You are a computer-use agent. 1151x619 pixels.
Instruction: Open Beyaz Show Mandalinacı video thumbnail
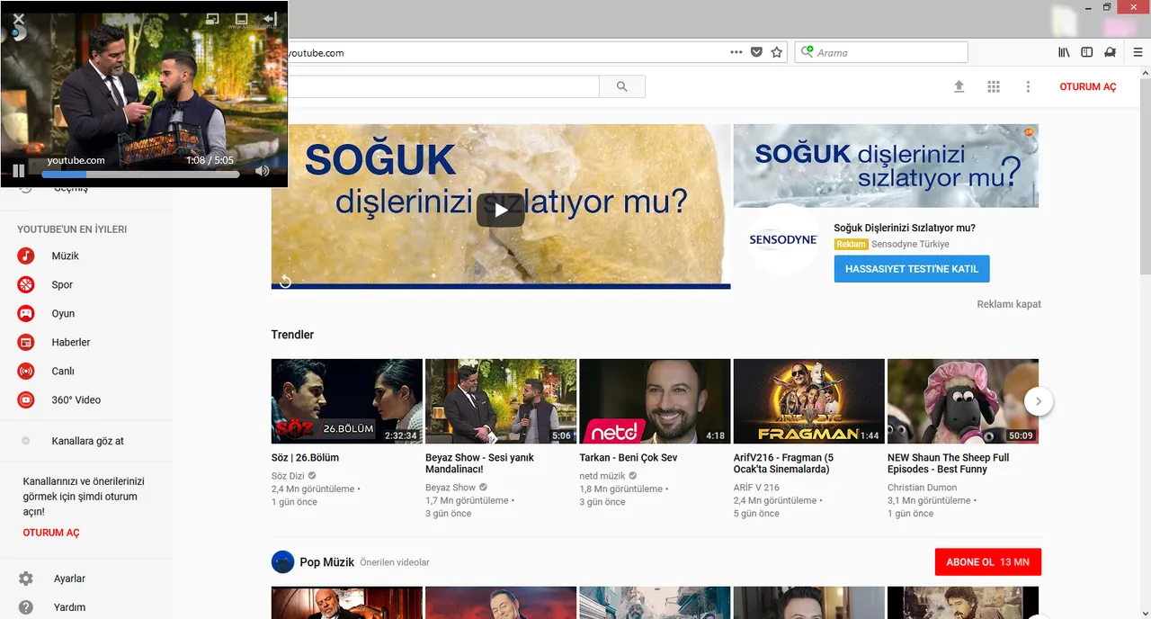(501, 401)
